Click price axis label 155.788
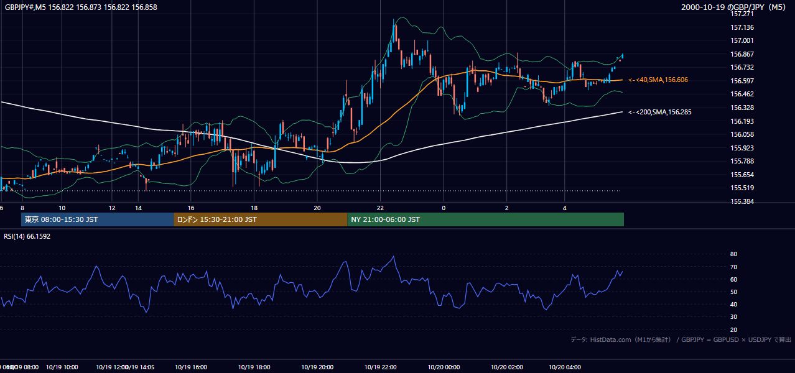The image size is (795, 373). coord(742,161)
